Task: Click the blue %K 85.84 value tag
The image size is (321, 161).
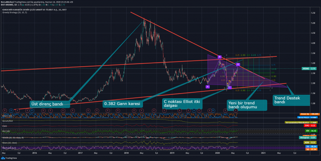Action: 311,147
